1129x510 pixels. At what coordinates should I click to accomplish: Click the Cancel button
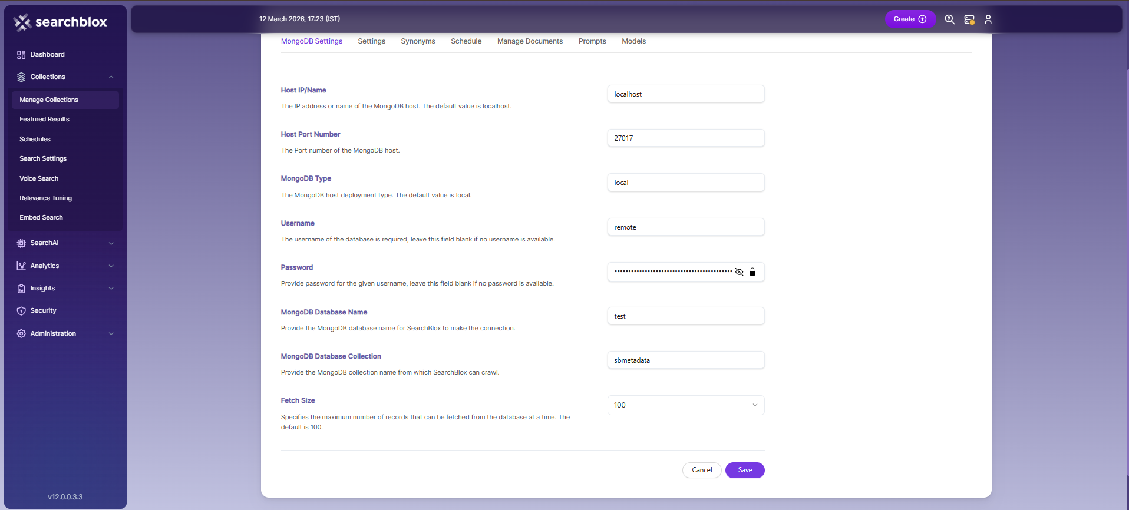tap(702, 470)
